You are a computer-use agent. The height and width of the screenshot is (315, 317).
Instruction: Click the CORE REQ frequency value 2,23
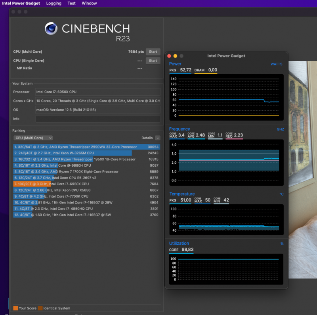click(239, 135)
